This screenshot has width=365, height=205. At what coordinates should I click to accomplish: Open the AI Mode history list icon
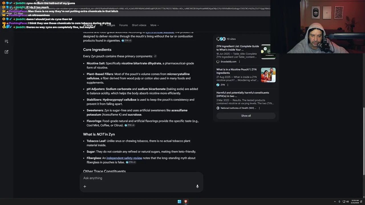pyautogui.click(x=7, y=42)
